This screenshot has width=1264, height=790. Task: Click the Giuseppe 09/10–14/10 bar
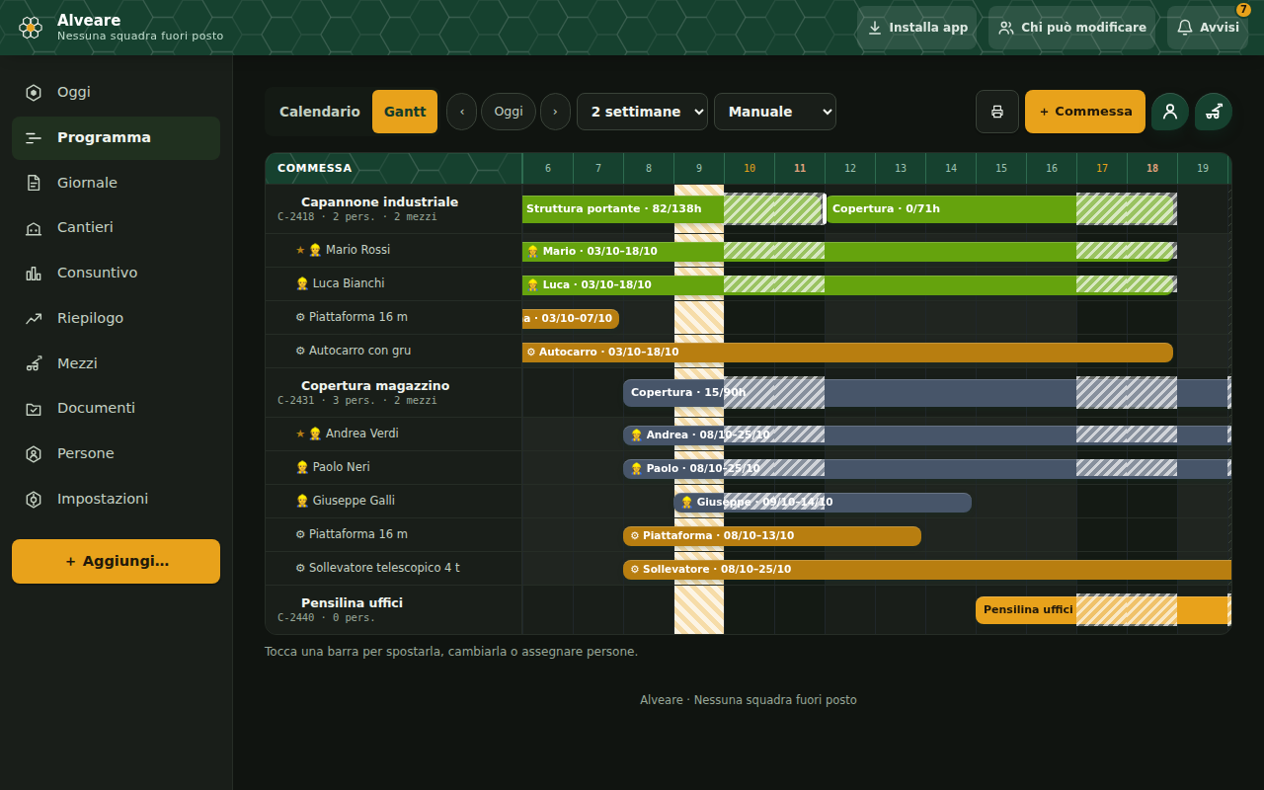click(x=823, y=503)
